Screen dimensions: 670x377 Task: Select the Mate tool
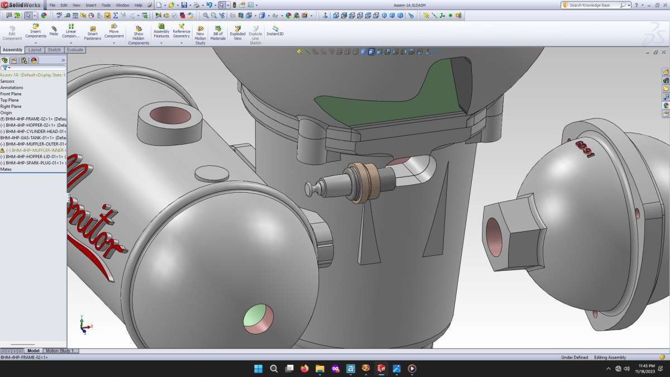tap(54, 31)
